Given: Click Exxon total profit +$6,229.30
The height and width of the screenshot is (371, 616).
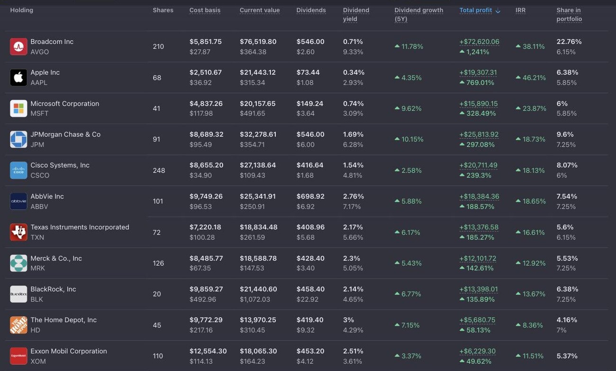Looking at the screenshot, I should pyautogui.click(x=477, y=352).
